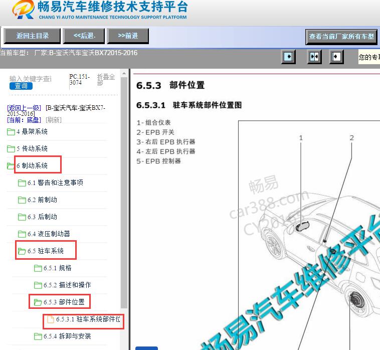Open the 6.3 后制动 folder
This screenshot has height=350, width=380.
(42, 217)
